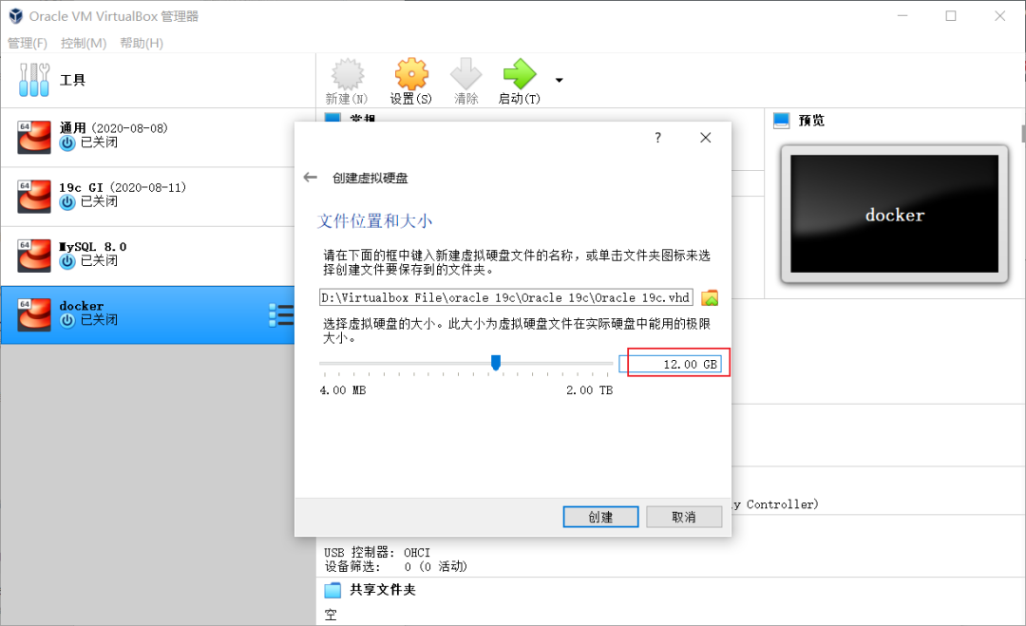Open the docker VM list menu icon
Screen dimensions: 1026x626
point(280,315)
